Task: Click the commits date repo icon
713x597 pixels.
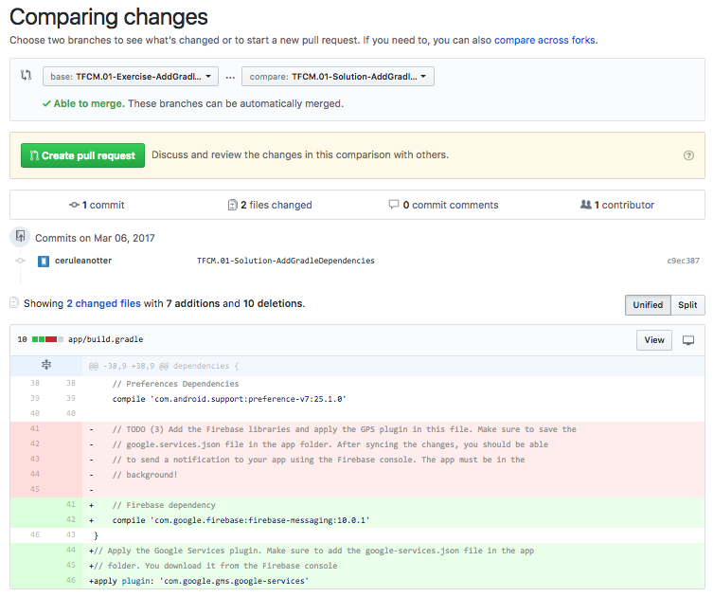Action: (x=20, y=237)
